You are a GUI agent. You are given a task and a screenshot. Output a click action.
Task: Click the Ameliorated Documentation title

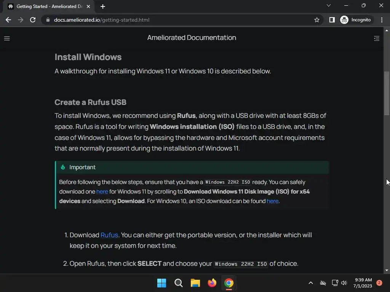pos(192,38)
